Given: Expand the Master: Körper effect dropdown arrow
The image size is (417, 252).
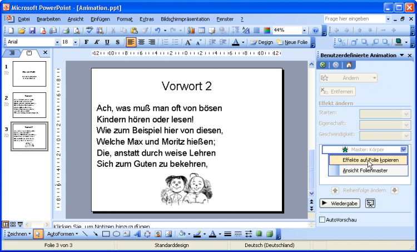Looking at the screenshot, I should 404,150.
